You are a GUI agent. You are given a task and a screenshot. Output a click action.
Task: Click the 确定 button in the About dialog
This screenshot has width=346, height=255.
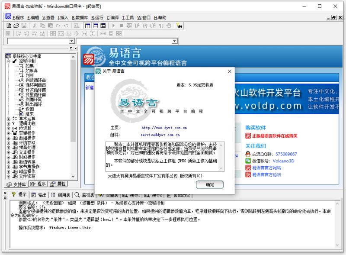[210, 184]
